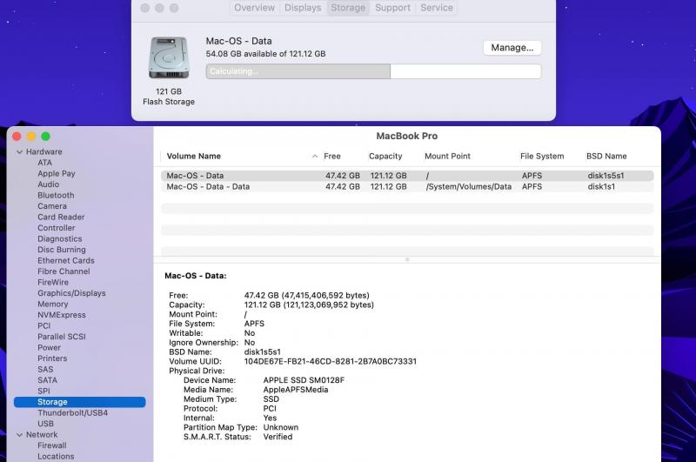This screenshot has width=696, height=462.
Task: Click the storage usage bar showing Calculating
Action: [373, 71]
